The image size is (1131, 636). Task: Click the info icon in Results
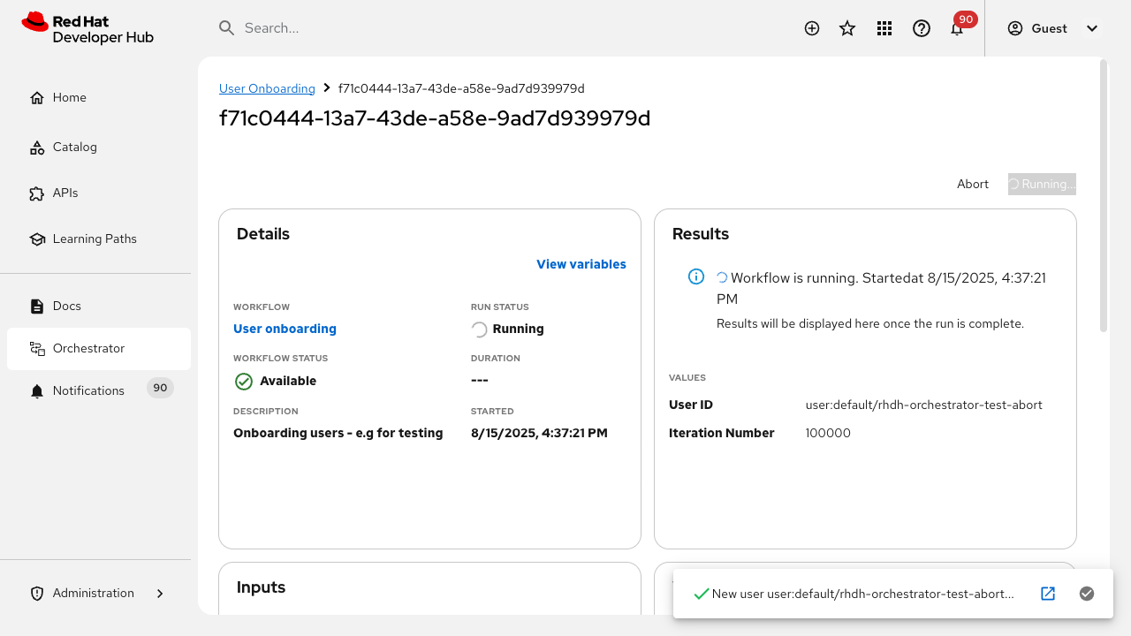696,277
